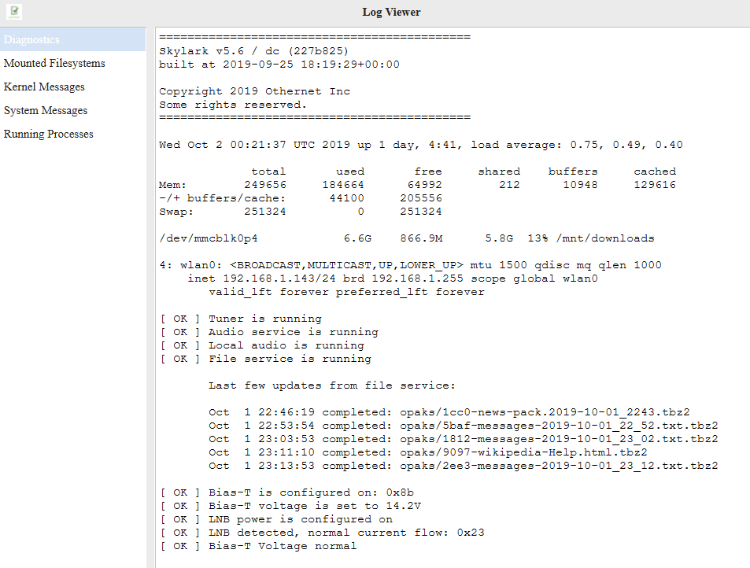Click the Tuner is running status line

pos(240,319)
